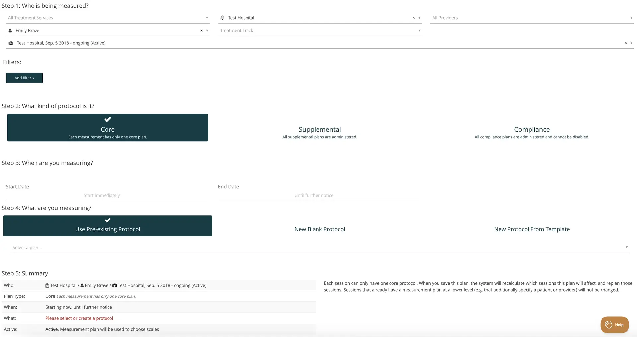The height and width of the screenshot is (337, 637).
Task: Select the Supplemental protocol type
Action: coord(319,129)
